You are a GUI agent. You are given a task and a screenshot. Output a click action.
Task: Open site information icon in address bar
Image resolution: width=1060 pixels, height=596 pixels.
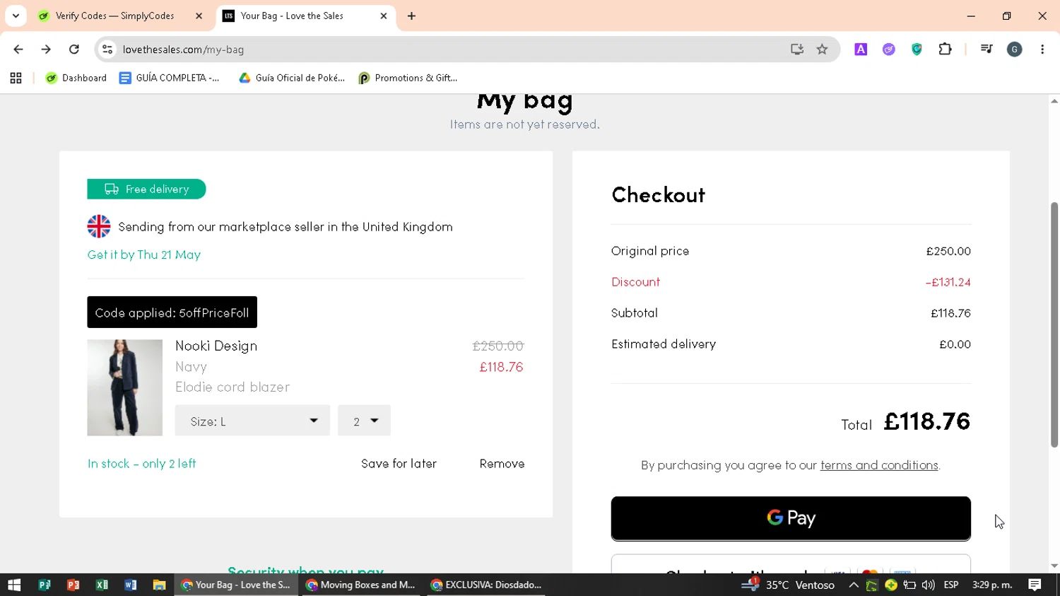point(107,49)
